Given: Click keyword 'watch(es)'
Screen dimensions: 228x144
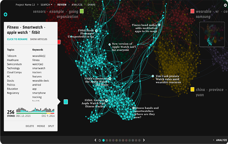Looking at the screenshot, I should pos(38,64).
